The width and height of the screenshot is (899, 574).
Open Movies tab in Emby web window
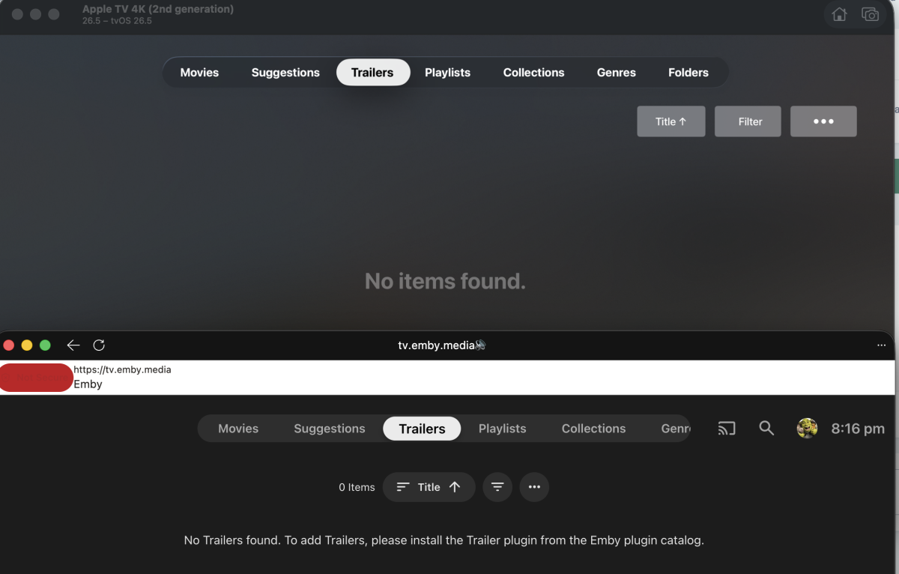point(238,429)
